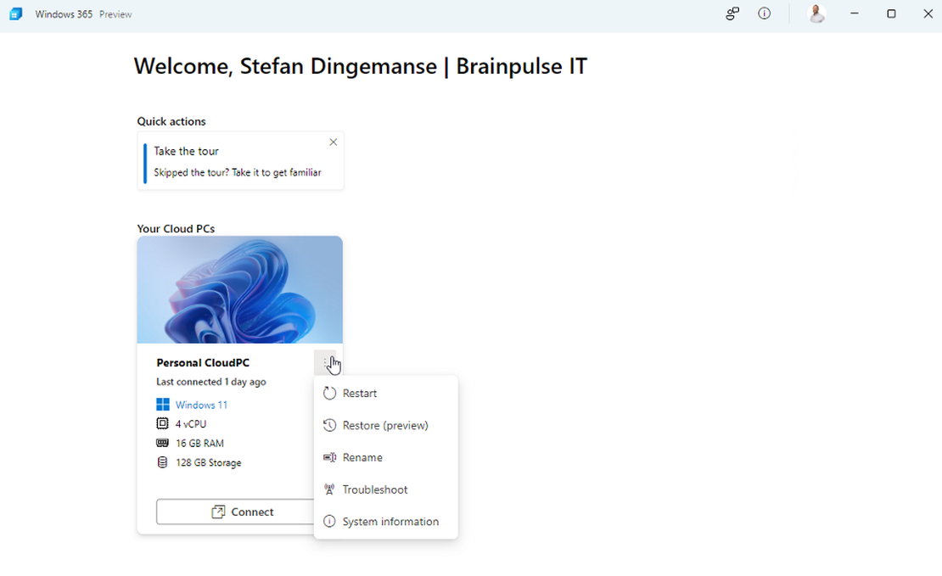This screenshot has width=942, height=576.
Task: Click the info icon in title bar
Action: tap(764, 14)
